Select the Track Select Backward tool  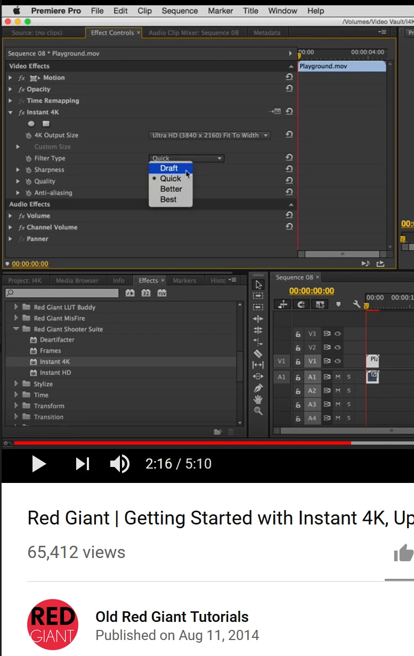click(x=258, y=307)
